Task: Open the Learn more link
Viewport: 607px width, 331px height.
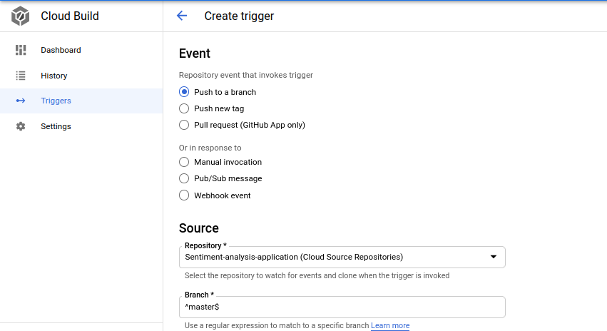Action: click(390, 325)
